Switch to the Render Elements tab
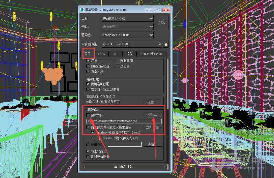This screenshot has width=274, height=178. 151,54
